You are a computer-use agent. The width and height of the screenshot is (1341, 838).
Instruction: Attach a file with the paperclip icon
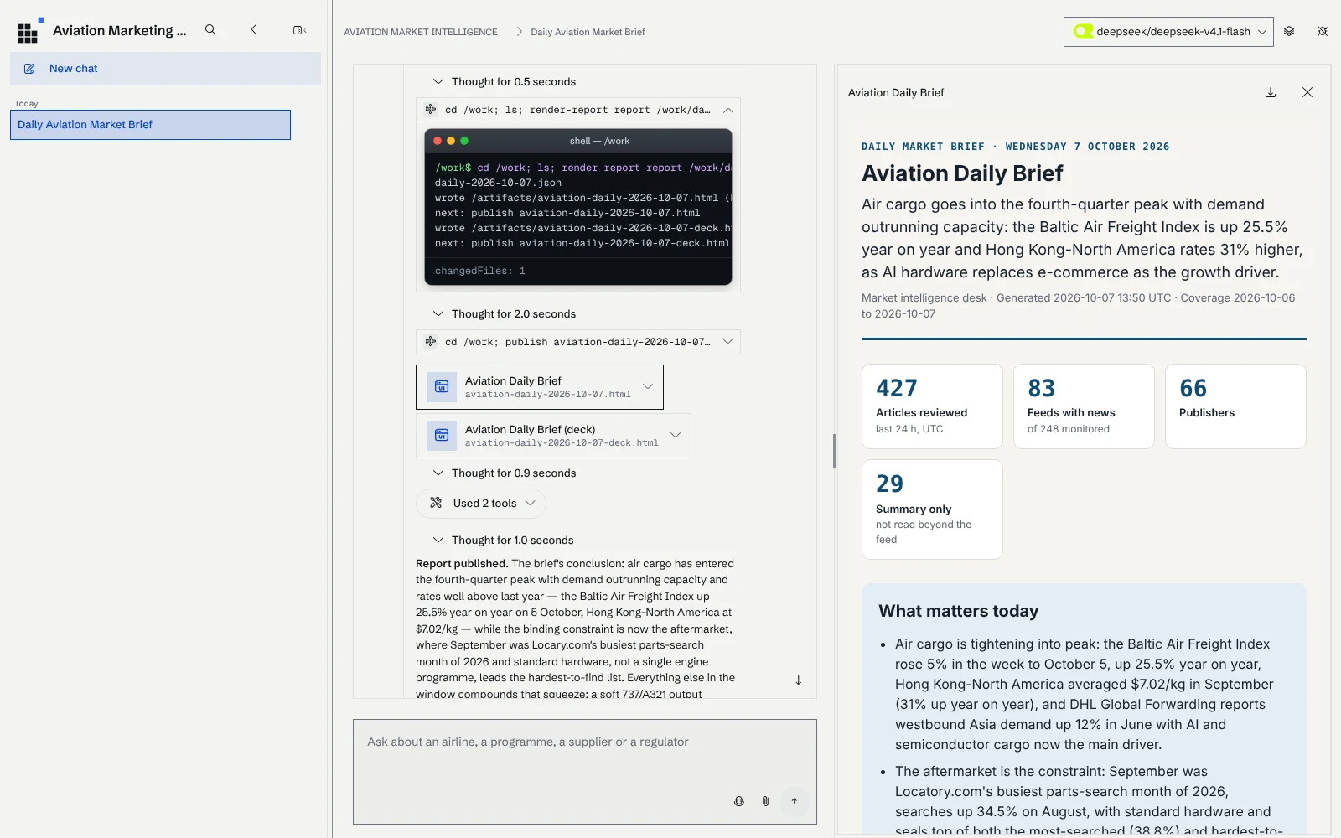[766, 801]
